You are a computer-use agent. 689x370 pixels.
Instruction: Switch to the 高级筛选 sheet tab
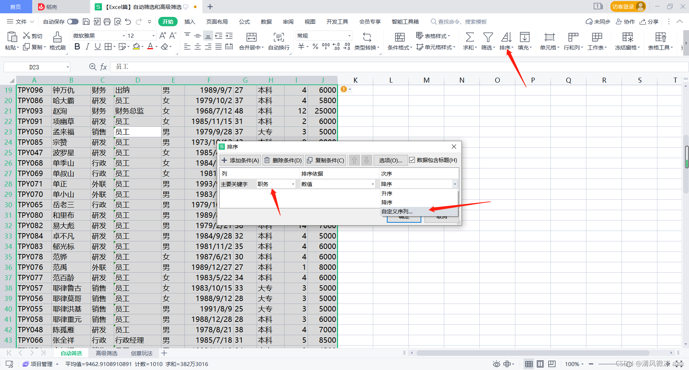pyautogui.click(x=107, y=353)
